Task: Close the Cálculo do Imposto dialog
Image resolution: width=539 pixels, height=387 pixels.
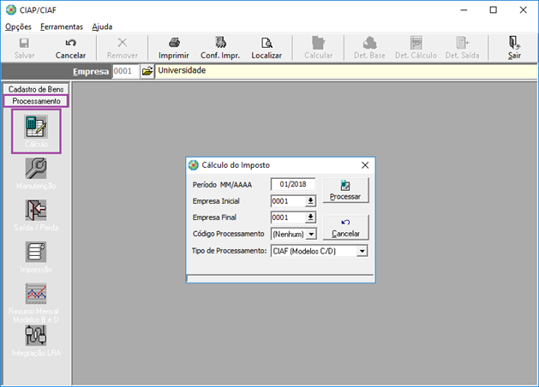Action: click(x=365, y=165)
